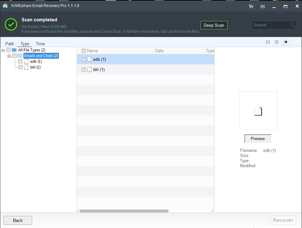Image resolution: width=302 pixels, height=228 pixels.
Task: Check the Emails and Chats checkbox
Action: (14, 56)
